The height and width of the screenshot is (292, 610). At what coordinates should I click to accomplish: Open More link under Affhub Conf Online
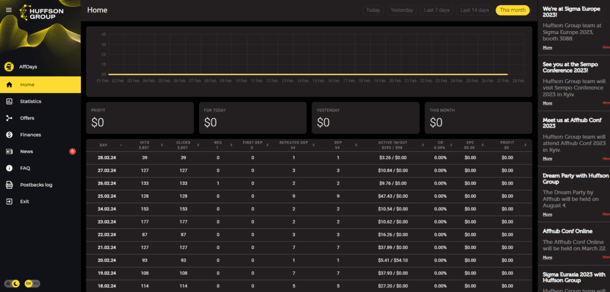point(547,257)
